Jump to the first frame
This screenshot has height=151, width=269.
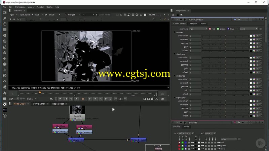point(60,99)
